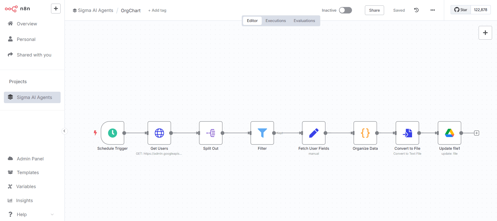
Task: Toggle the Inactive workflow switch
Action: pyautogui.click(x=345, y=10)
